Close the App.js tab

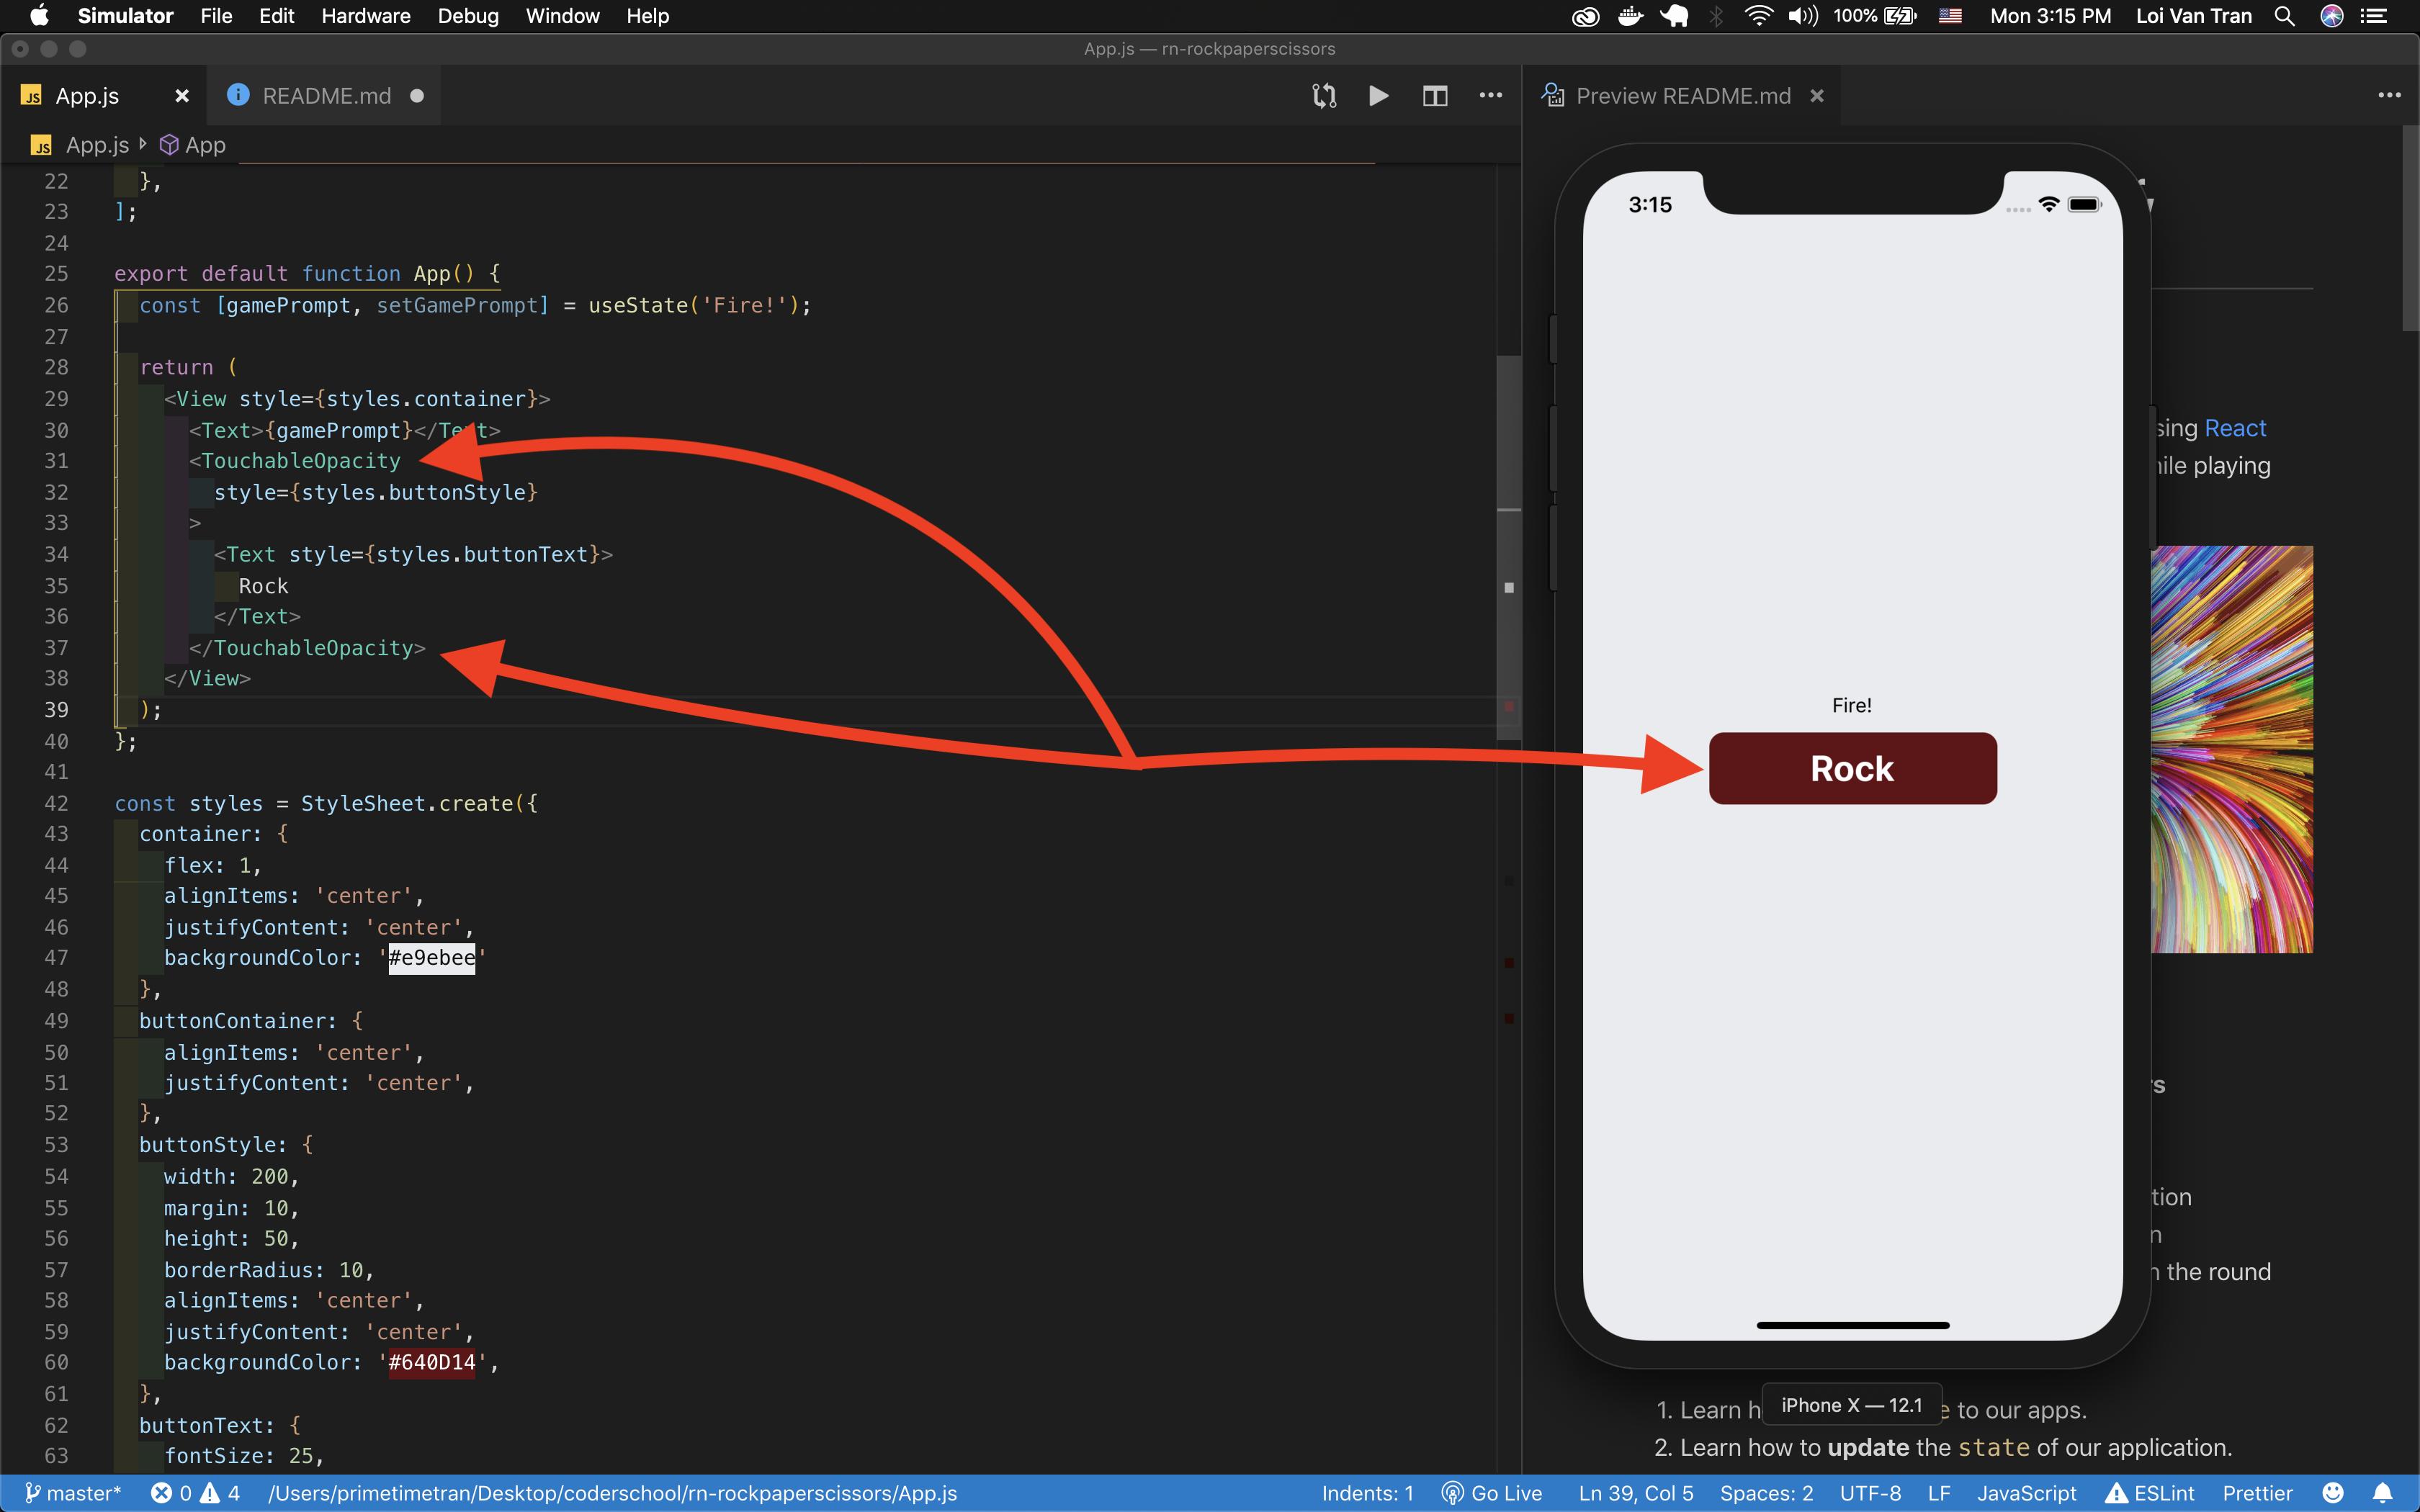pos(182,96)
